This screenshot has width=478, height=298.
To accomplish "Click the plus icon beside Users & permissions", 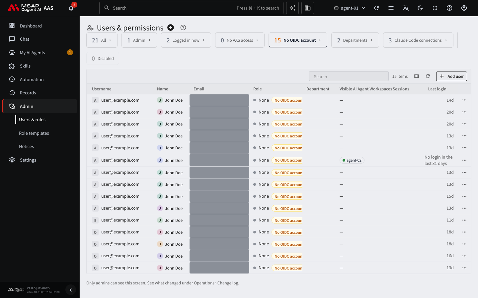I will tap(171, 27).
